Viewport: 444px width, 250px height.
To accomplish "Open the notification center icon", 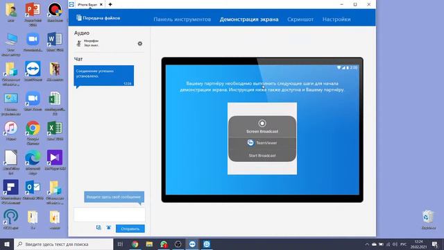I will click(435, 244).
